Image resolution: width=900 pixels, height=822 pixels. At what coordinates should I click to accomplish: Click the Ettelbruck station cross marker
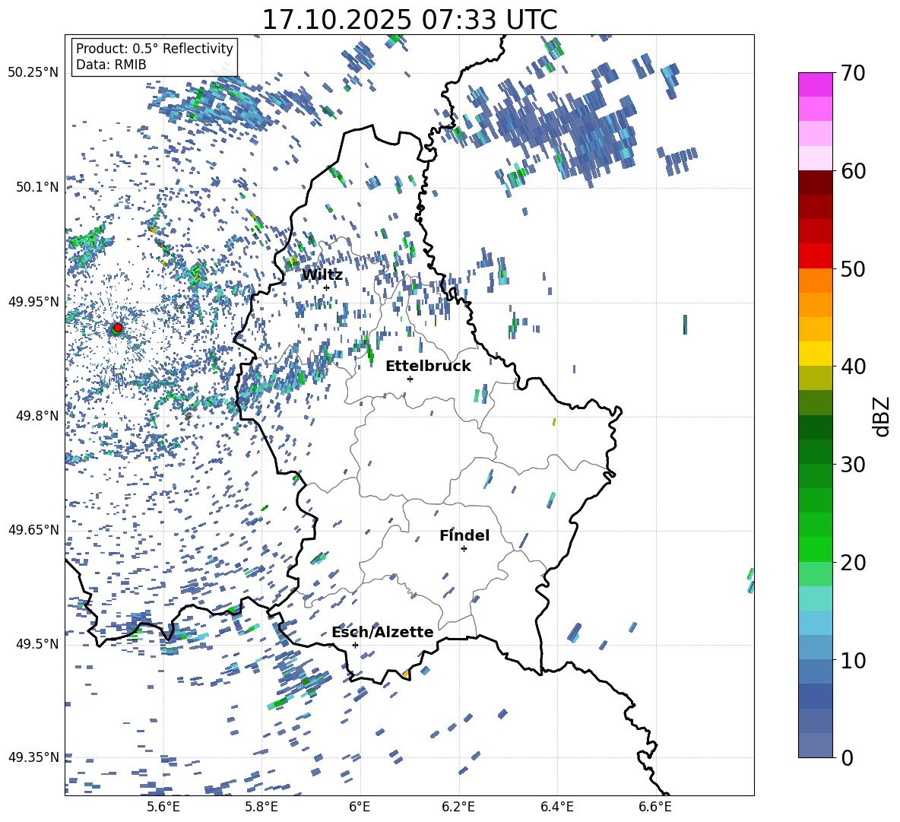click(x=410, y=379)
